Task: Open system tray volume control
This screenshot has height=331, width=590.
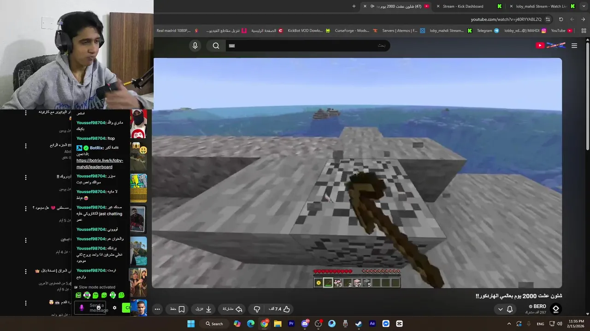Action: click(x=559, y=324)
